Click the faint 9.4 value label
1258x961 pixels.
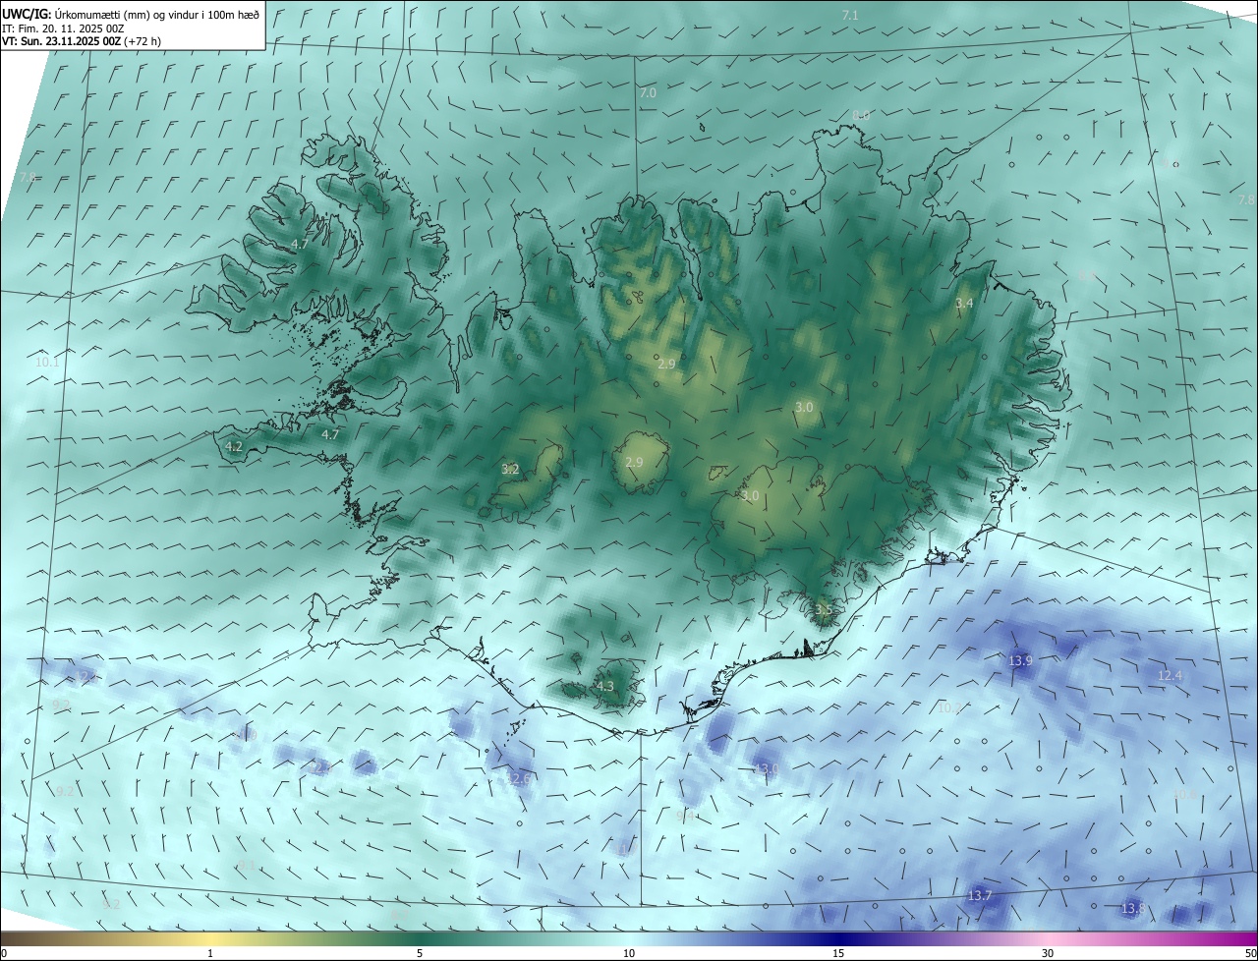[686, 816]
